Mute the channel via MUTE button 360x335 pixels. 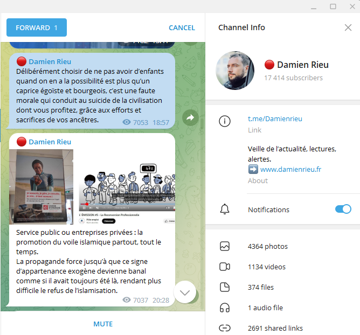click(x=103, y=324)
